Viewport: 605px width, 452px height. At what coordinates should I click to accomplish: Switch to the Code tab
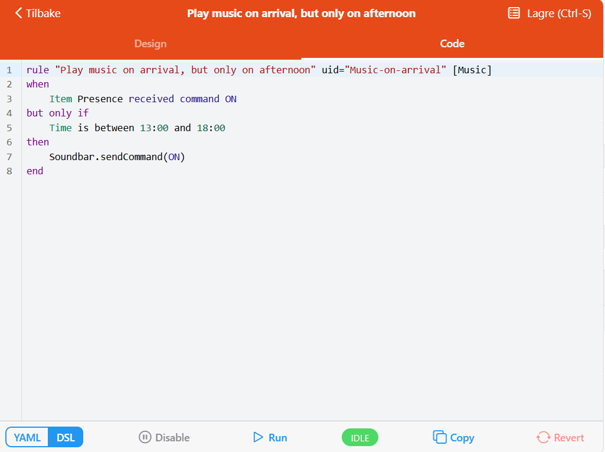452,44
